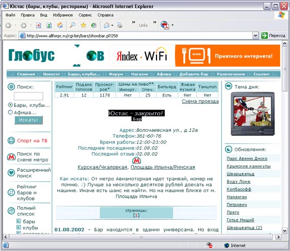This screenshot has width=290, height=251.
Task: Open the Mail button dropdown arrow
Action: [x=112, y=25]
